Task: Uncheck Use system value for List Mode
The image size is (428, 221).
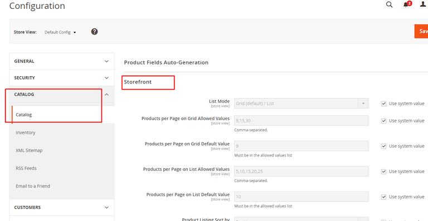Action: (x=383, y=104)
